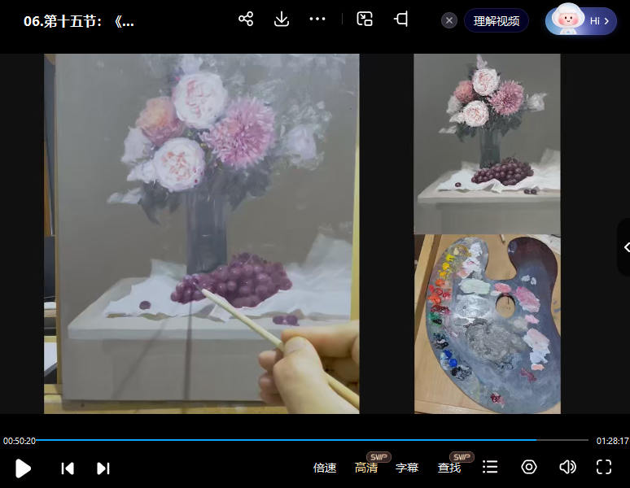
Task: Enter fullscreen mode
Action: (x=604, y=467)
